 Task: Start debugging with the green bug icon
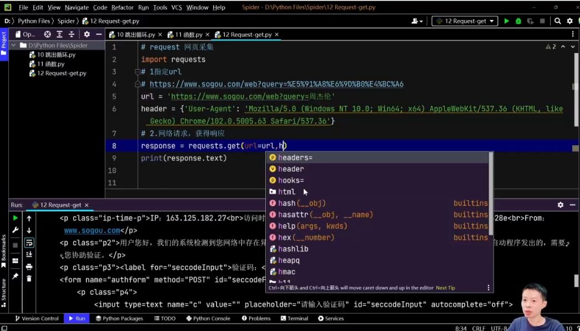click(x=519, y=21)
